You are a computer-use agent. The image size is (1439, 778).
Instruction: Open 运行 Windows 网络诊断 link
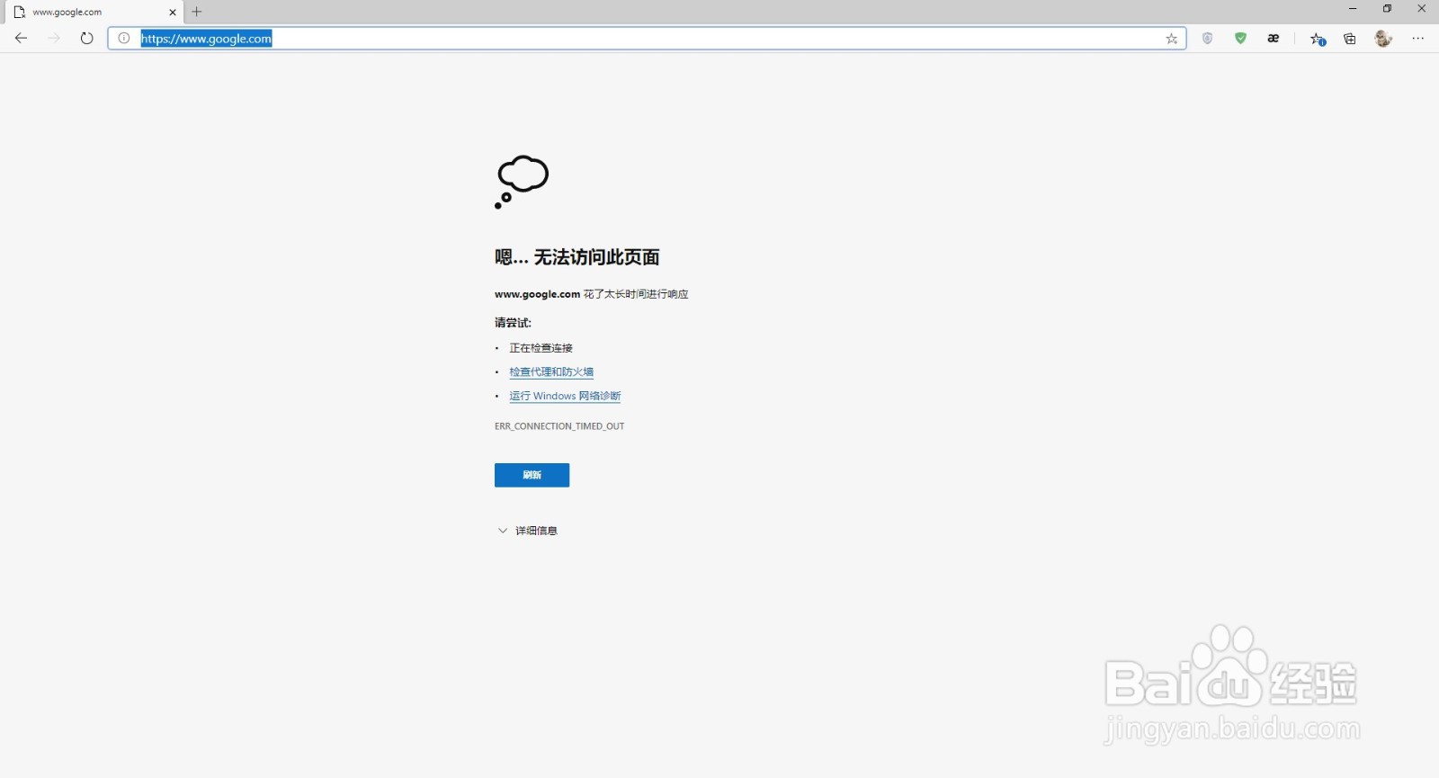(x=565, y=396)
